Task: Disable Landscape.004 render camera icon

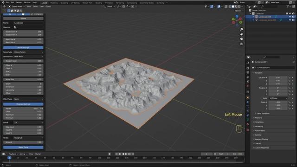Action: (293, 17)
